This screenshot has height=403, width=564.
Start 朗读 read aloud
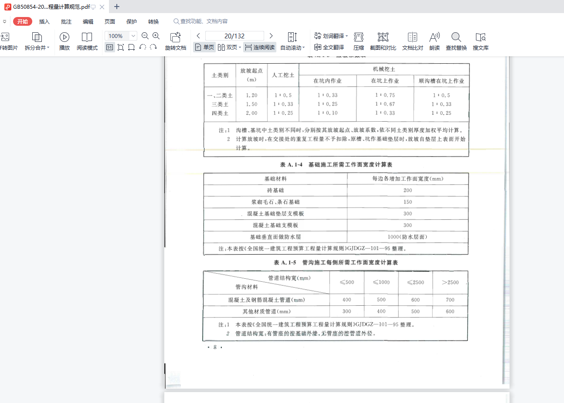pos(435,41)
